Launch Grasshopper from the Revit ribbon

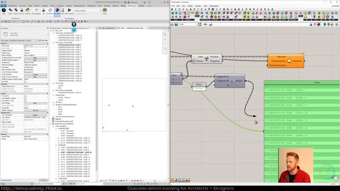(36, 10)
